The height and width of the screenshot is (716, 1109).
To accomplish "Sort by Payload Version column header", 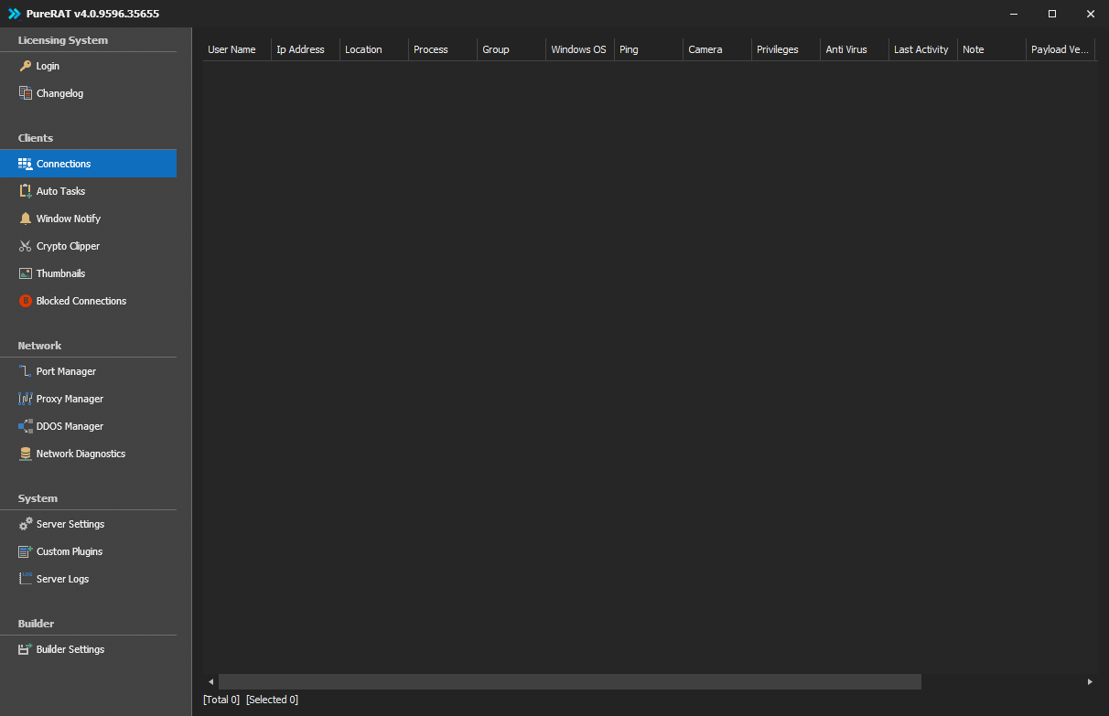I will (x=1061, y=49).
